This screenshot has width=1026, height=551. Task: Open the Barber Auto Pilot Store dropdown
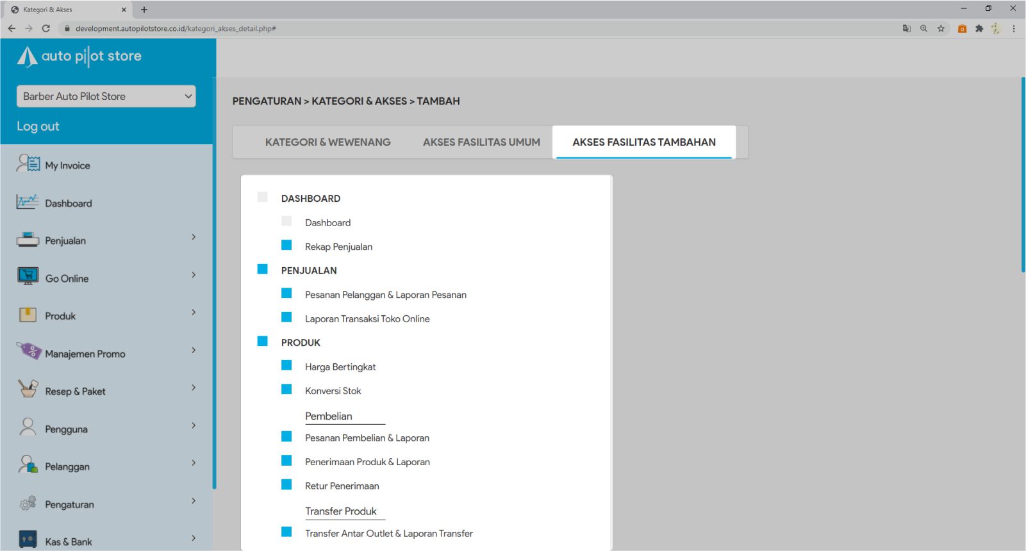pyautogui.click(x=106, y=96)
